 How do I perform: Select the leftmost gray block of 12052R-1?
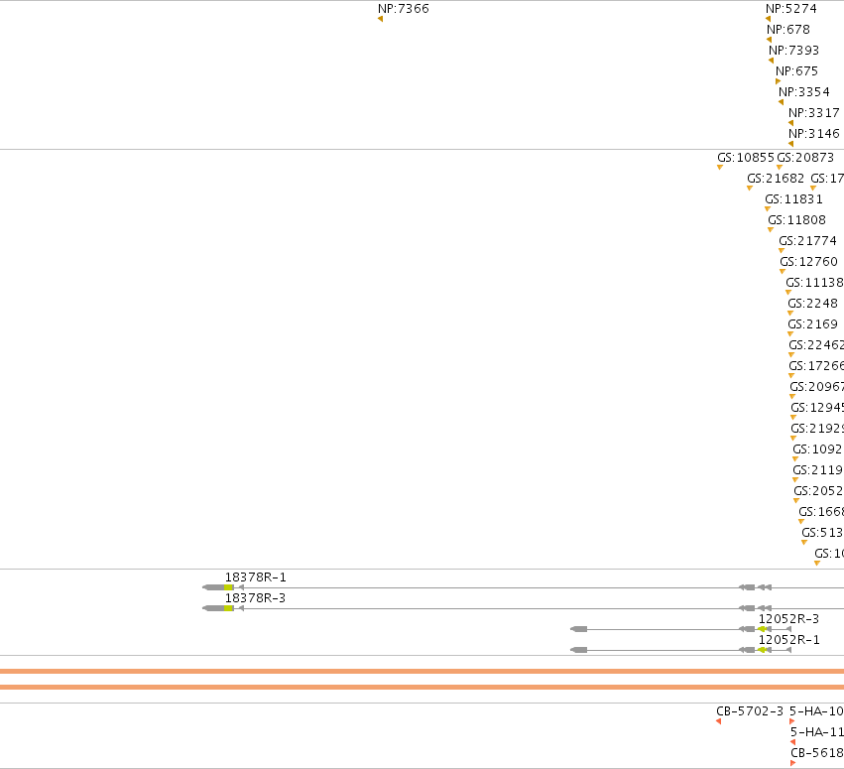pyautogui.click(x=578, y=650)
